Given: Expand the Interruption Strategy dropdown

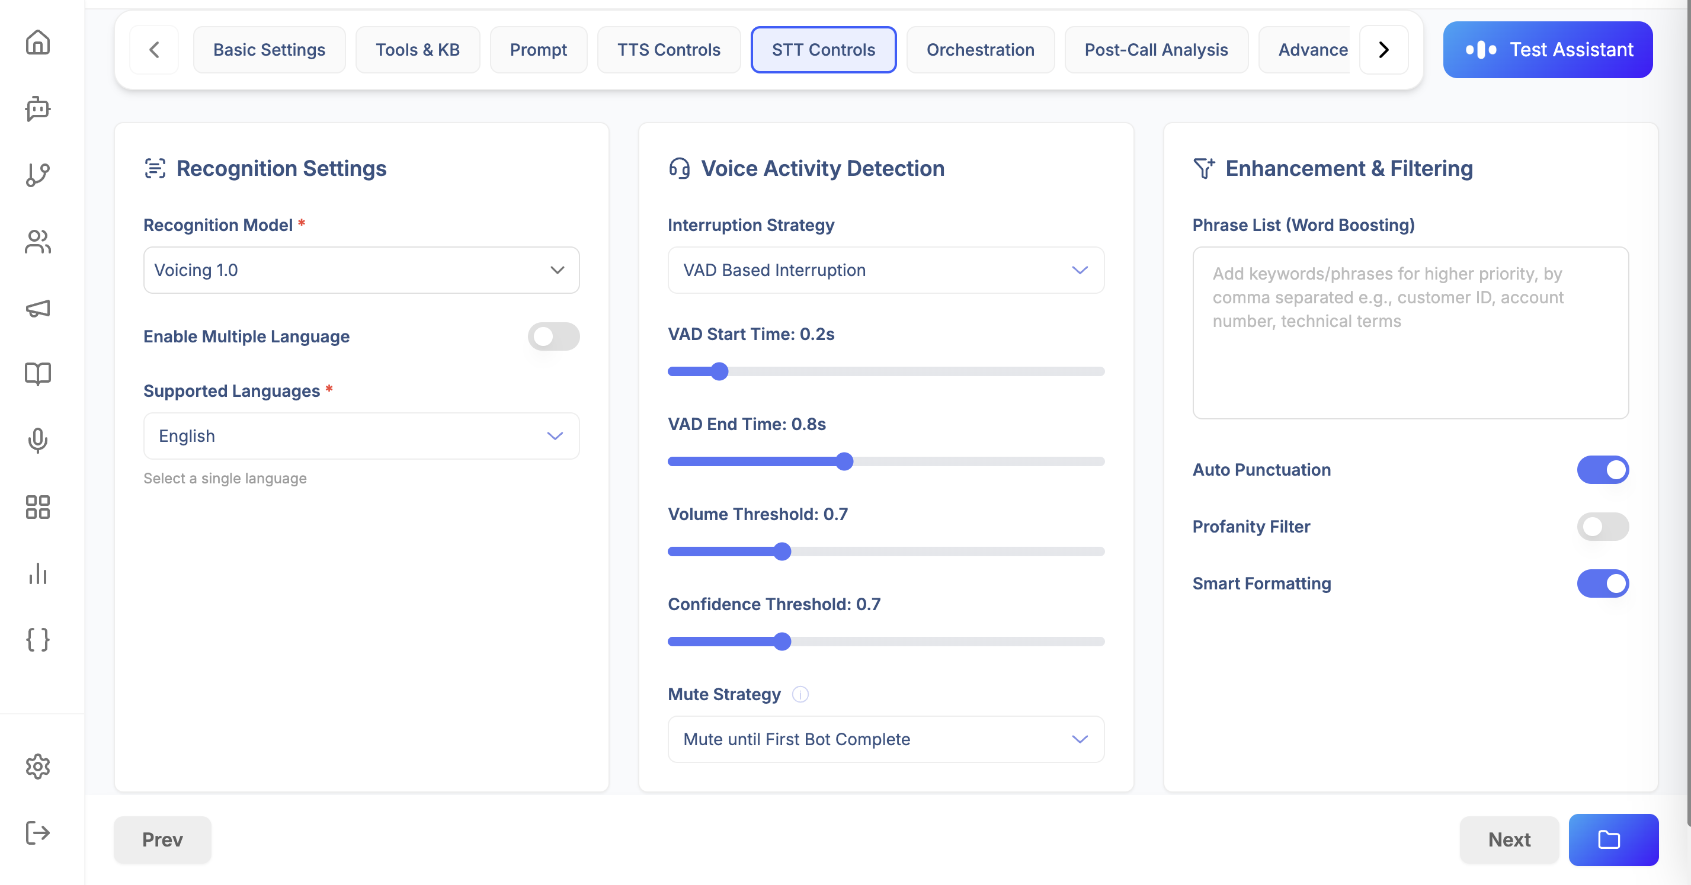Looking at the screenshot, I should click(886, 270).
